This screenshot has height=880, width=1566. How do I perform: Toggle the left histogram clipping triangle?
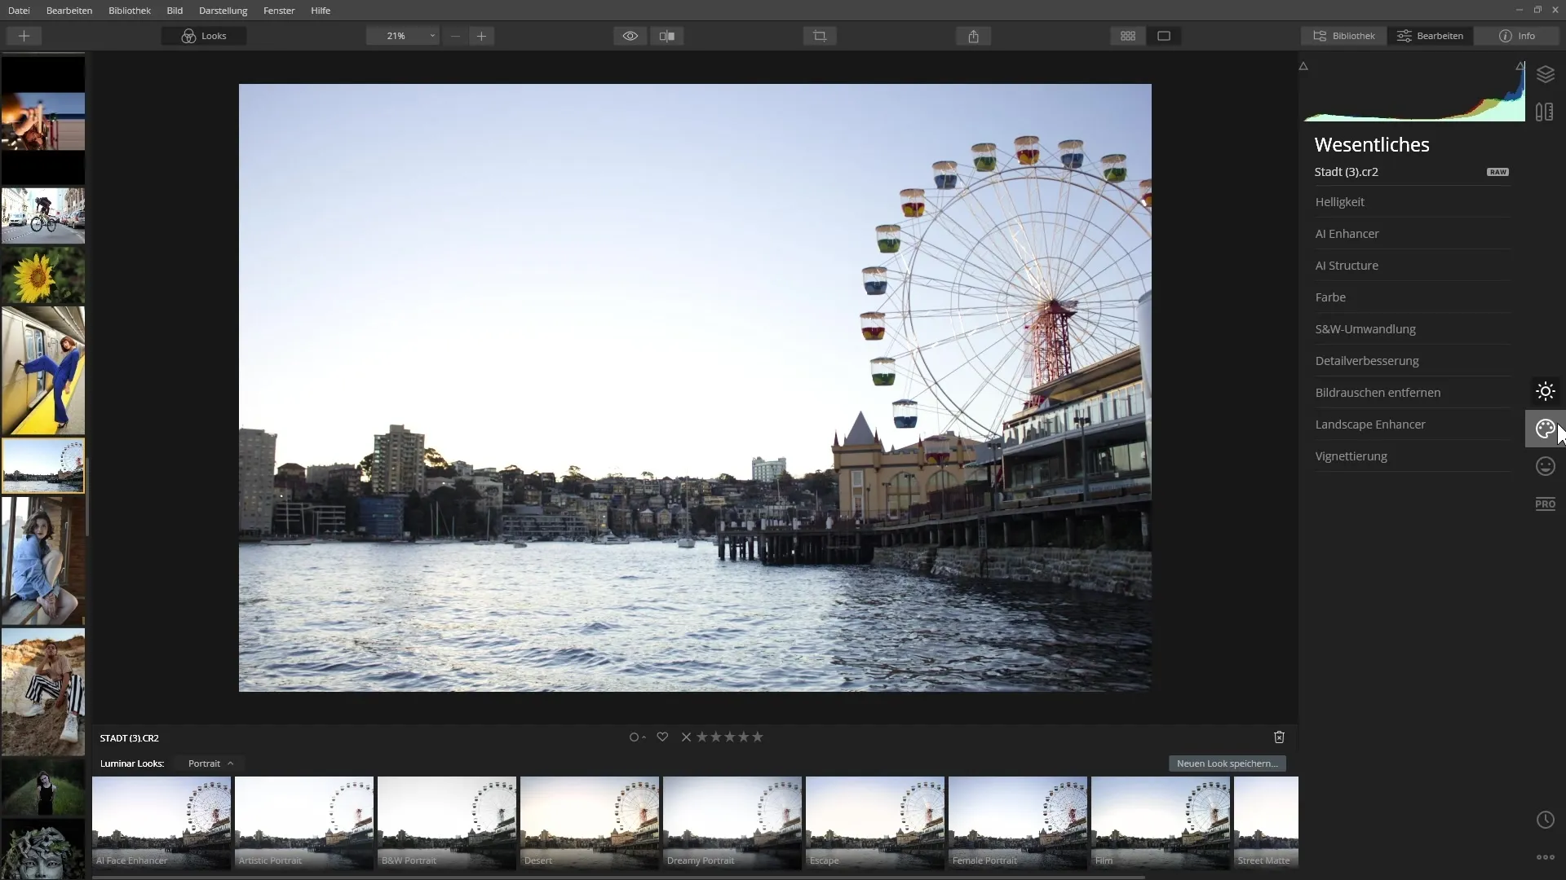coord(1303,67)
